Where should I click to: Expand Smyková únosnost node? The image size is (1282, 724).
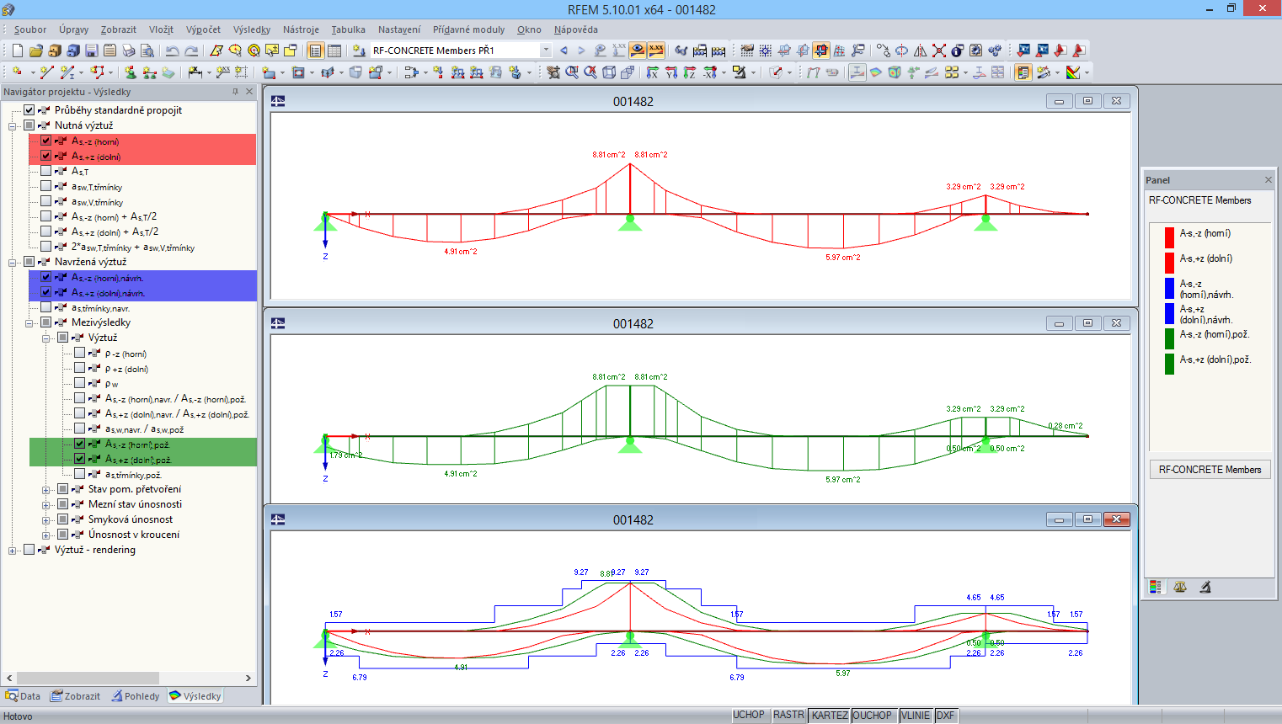pos(46,520)
